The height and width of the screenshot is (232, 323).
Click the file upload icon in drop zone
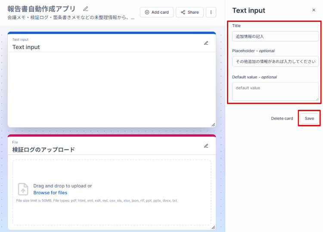pos(23,189)
